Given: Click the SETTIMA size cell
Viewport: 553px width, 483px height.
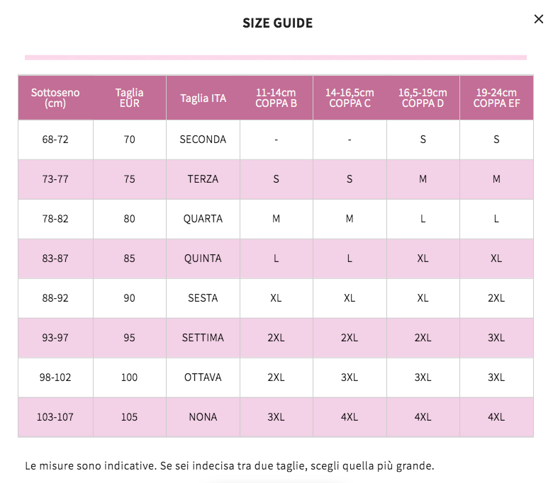Looking at the screenshot, I should (x=203, y=338).
